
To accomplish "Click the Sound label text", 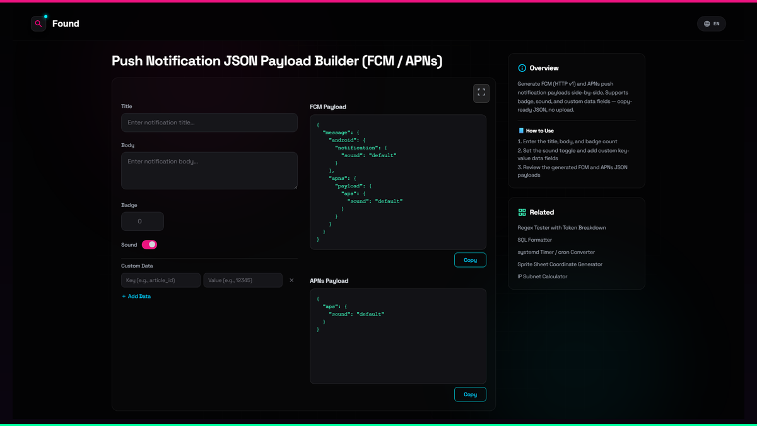I will [129, 245].
